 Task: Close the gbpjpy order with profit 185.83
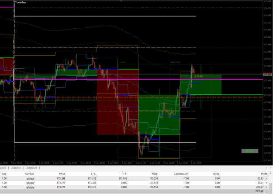266,179
